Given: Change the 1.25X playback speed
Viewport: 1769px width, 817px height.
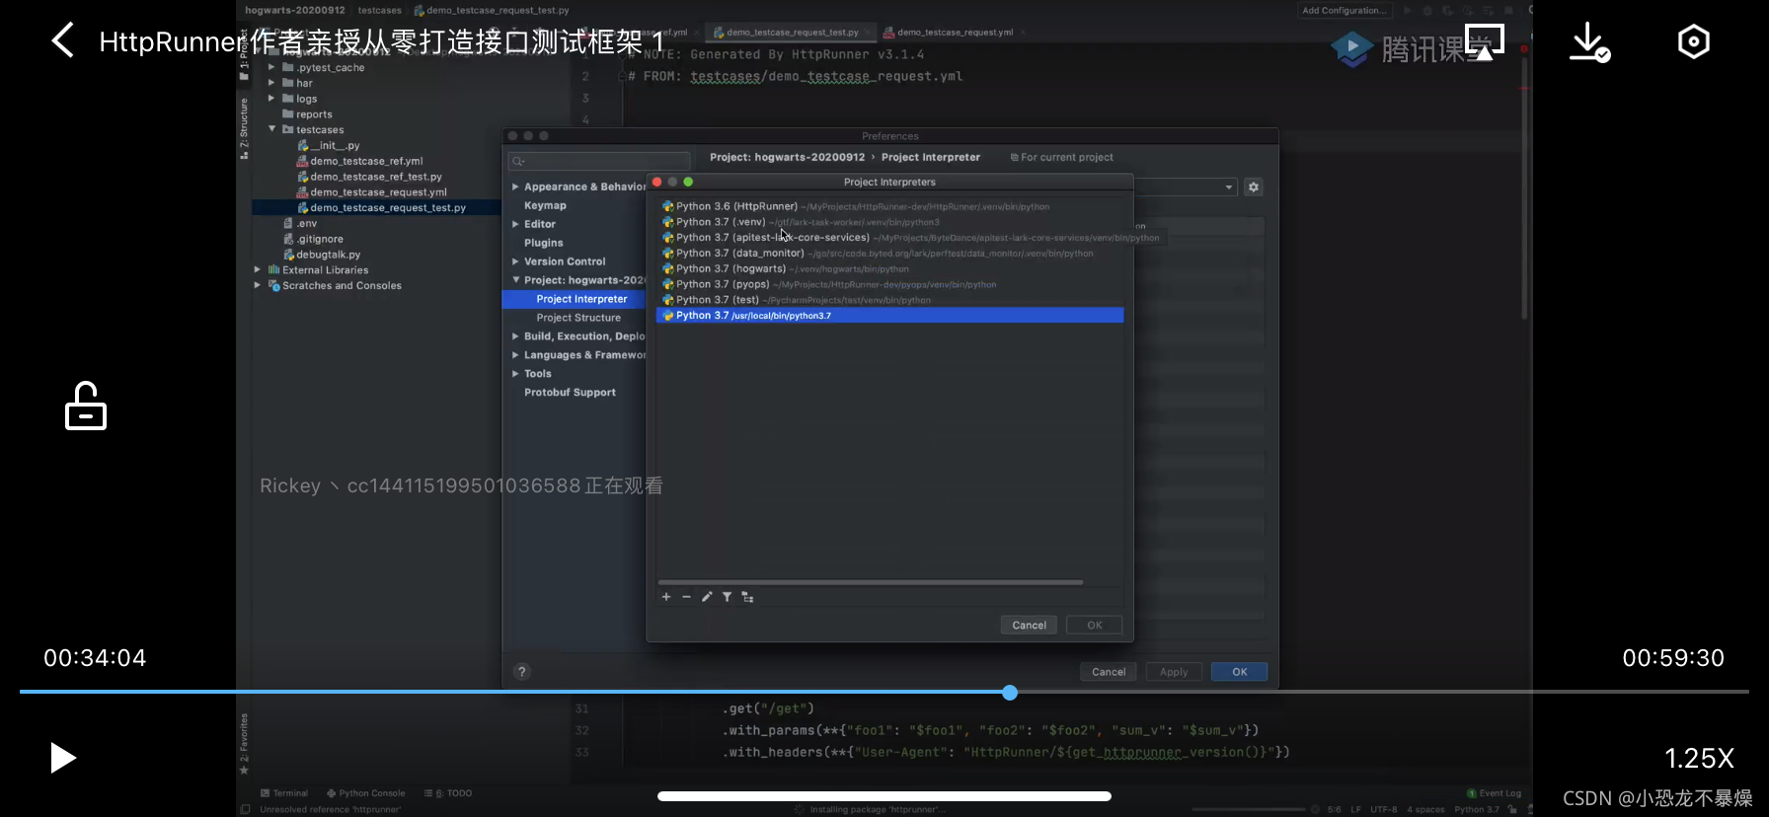Looking at the screenshot, I should tap(1699, 758).
